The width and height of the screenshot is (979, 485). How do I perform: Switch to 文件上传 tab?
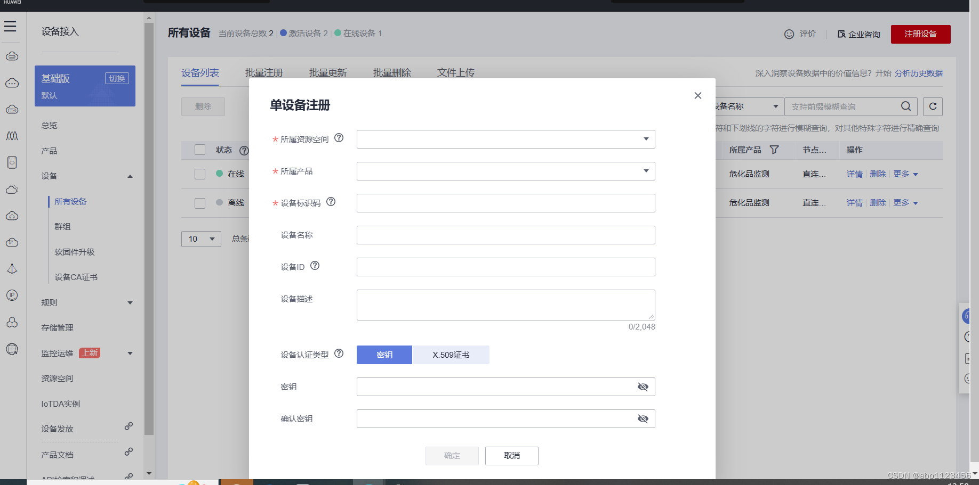[x=456, y=73]
